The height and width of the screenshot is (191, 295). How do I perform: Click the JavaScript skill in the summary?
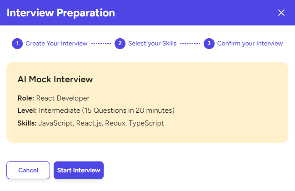point(55,123)
